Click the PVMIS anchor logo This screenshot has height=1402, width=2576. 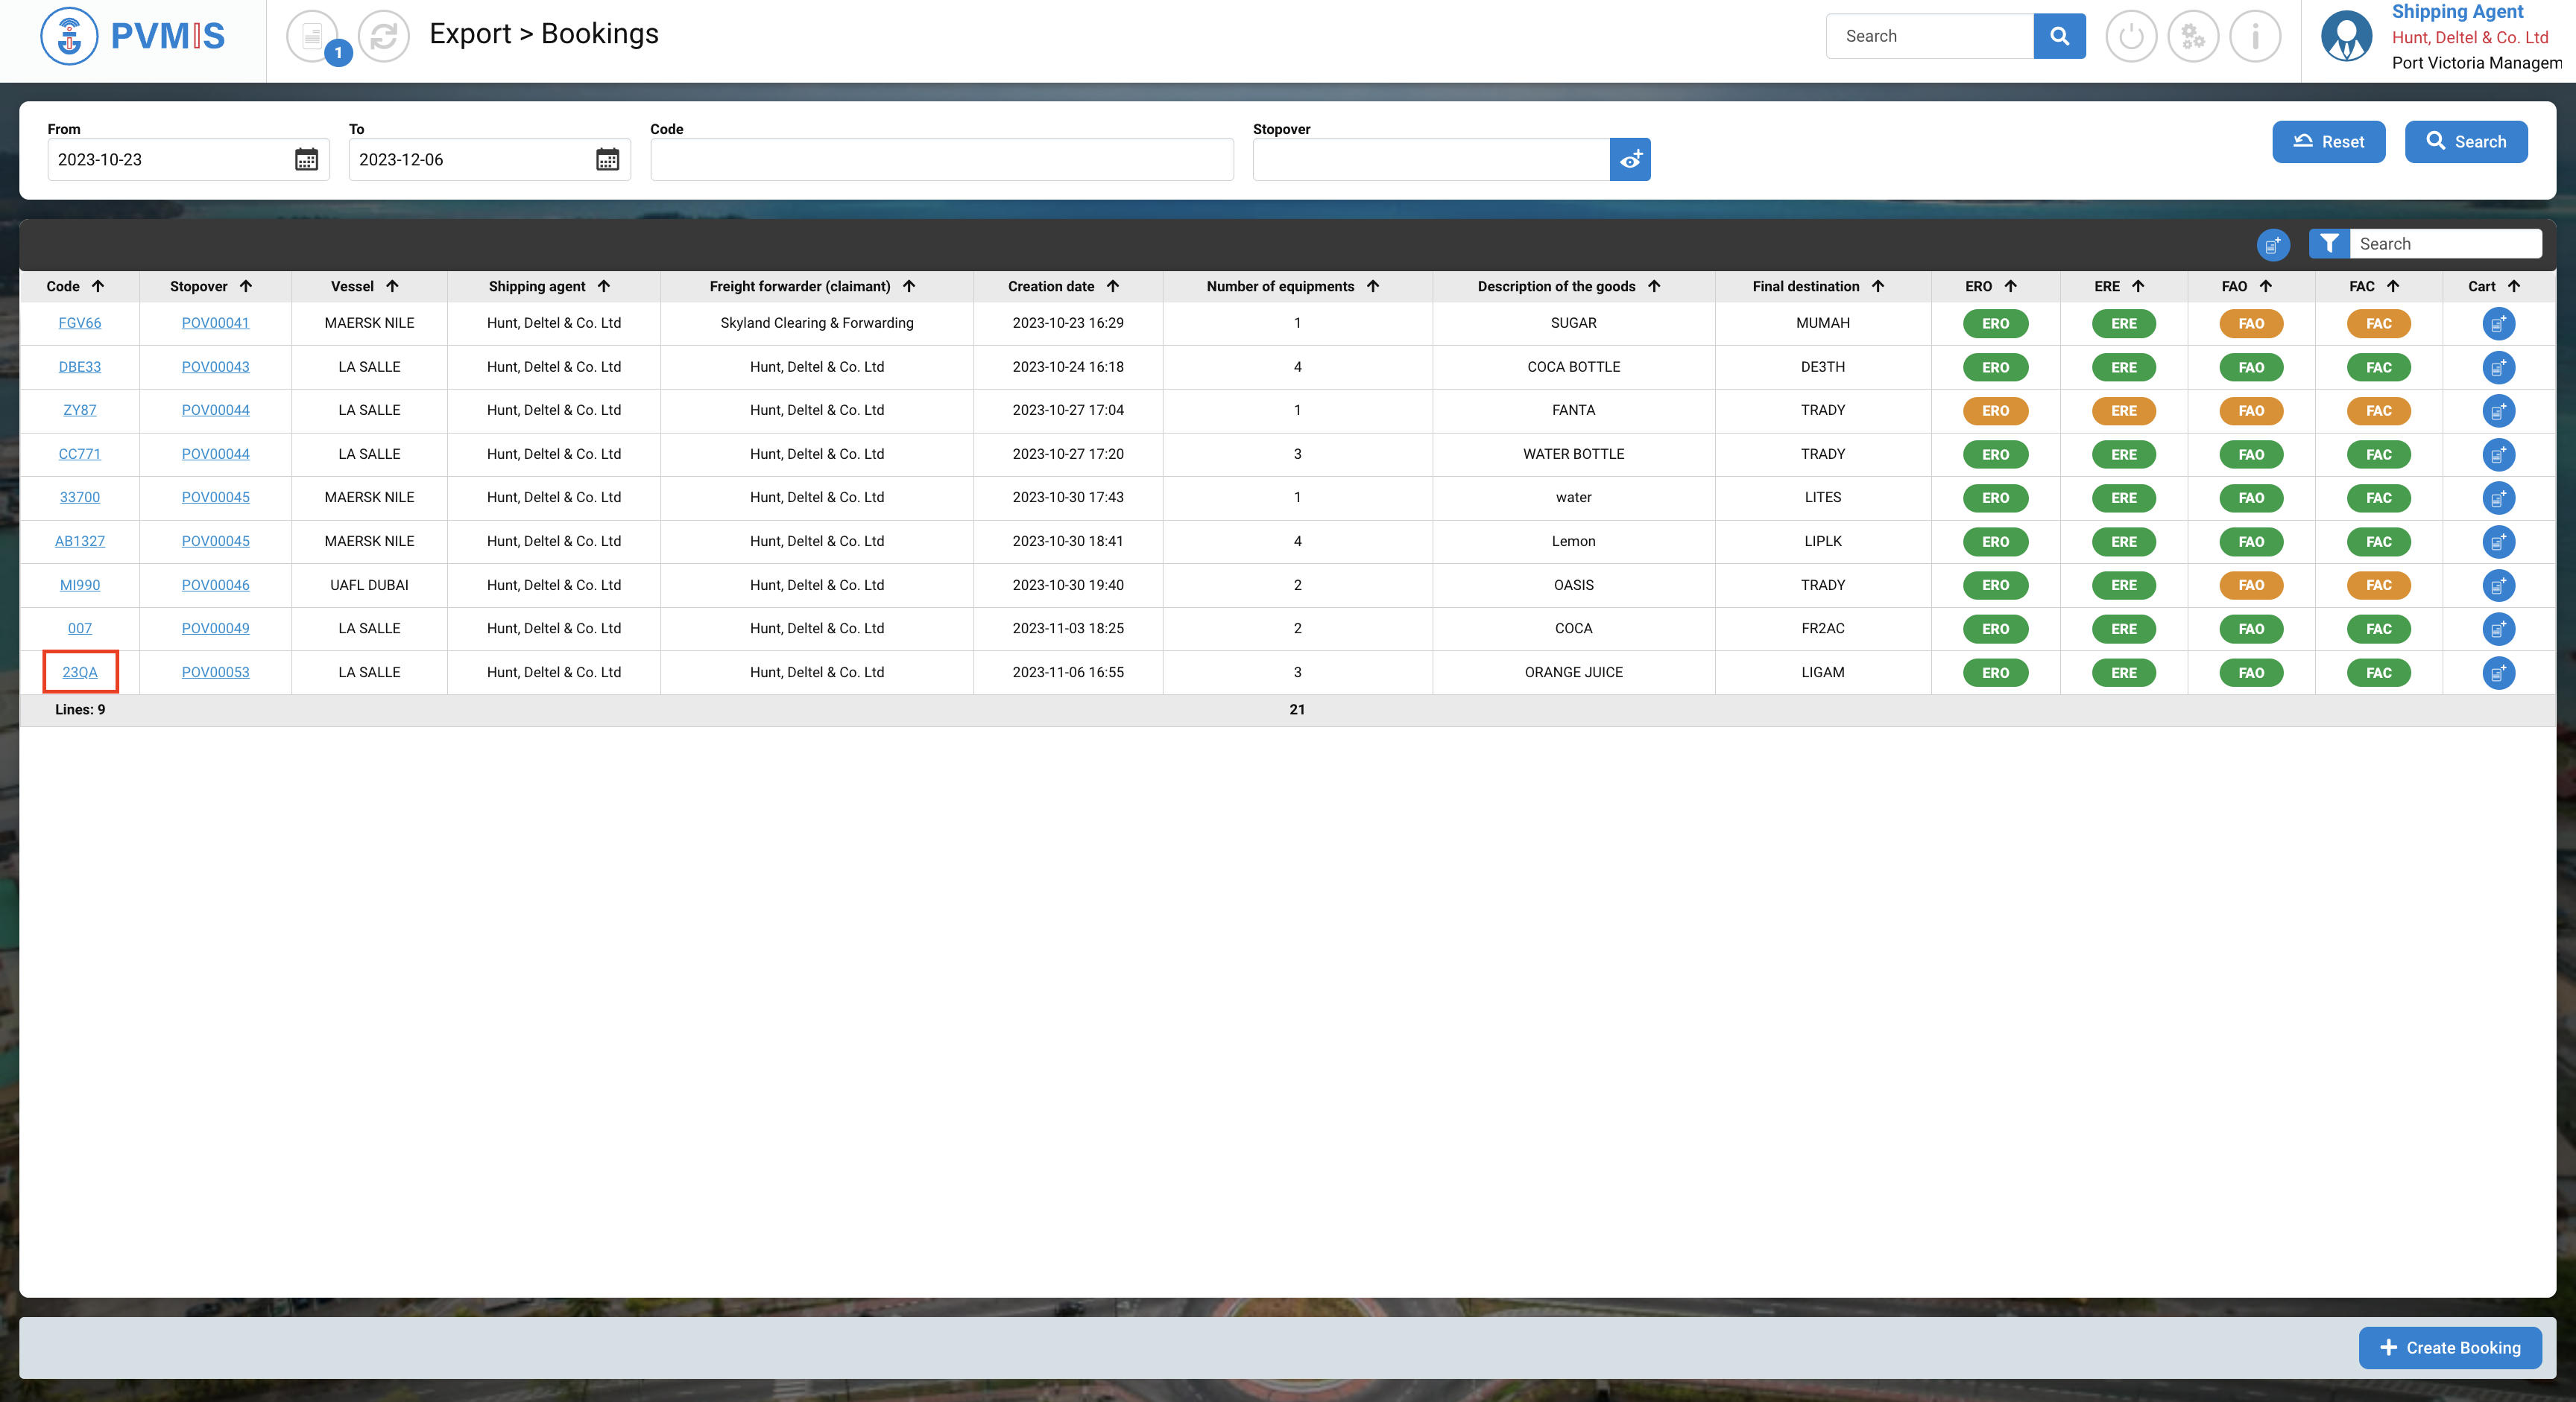(69, 36)
